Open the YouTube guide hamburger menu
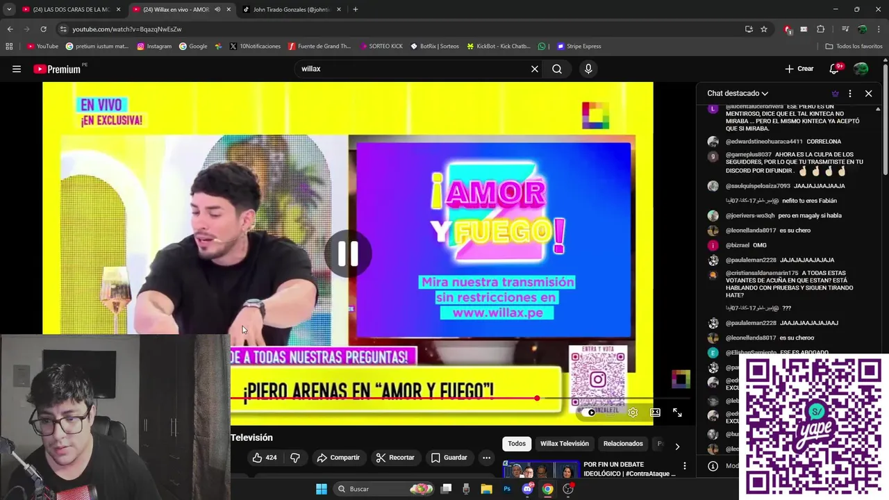This screenshot has width=889, height=500. 16,69
